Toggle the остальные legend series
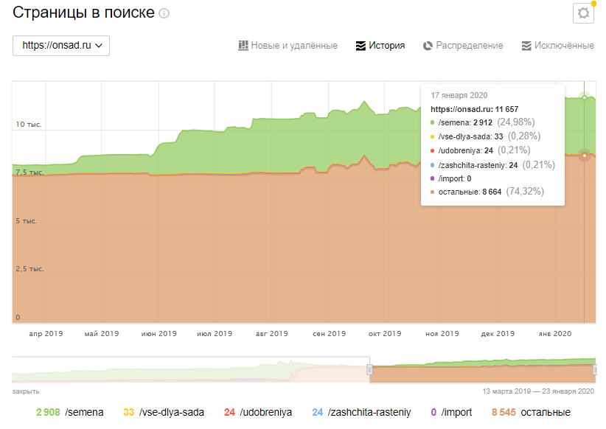Image resolution: width=606 pixels, height=429 pixels. (531, 412)
